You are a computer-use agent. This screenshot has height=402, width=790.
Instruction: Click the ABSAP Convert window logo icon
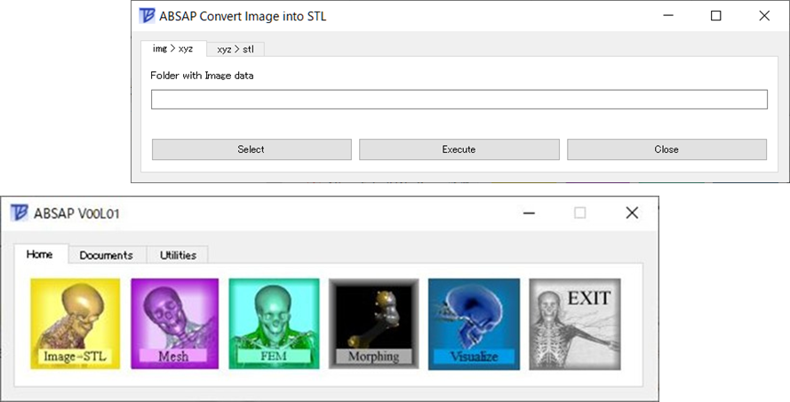pyautogui.click(x=147, y=16)
